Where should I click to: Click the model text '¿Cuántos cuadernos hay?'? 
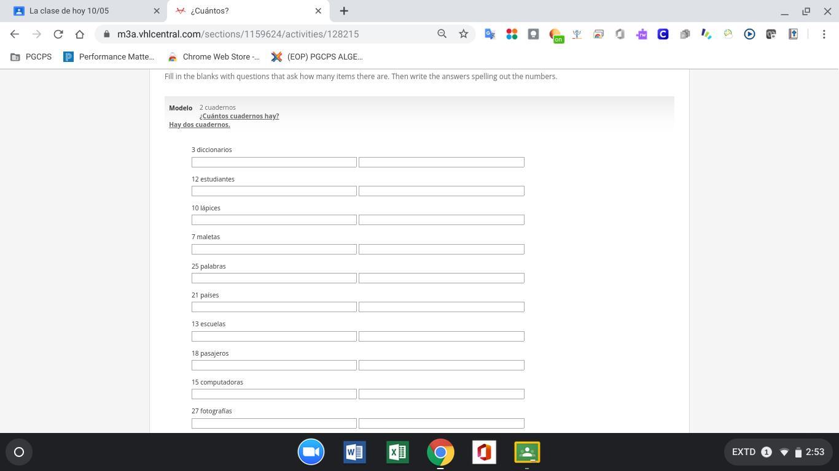point(239,116)
